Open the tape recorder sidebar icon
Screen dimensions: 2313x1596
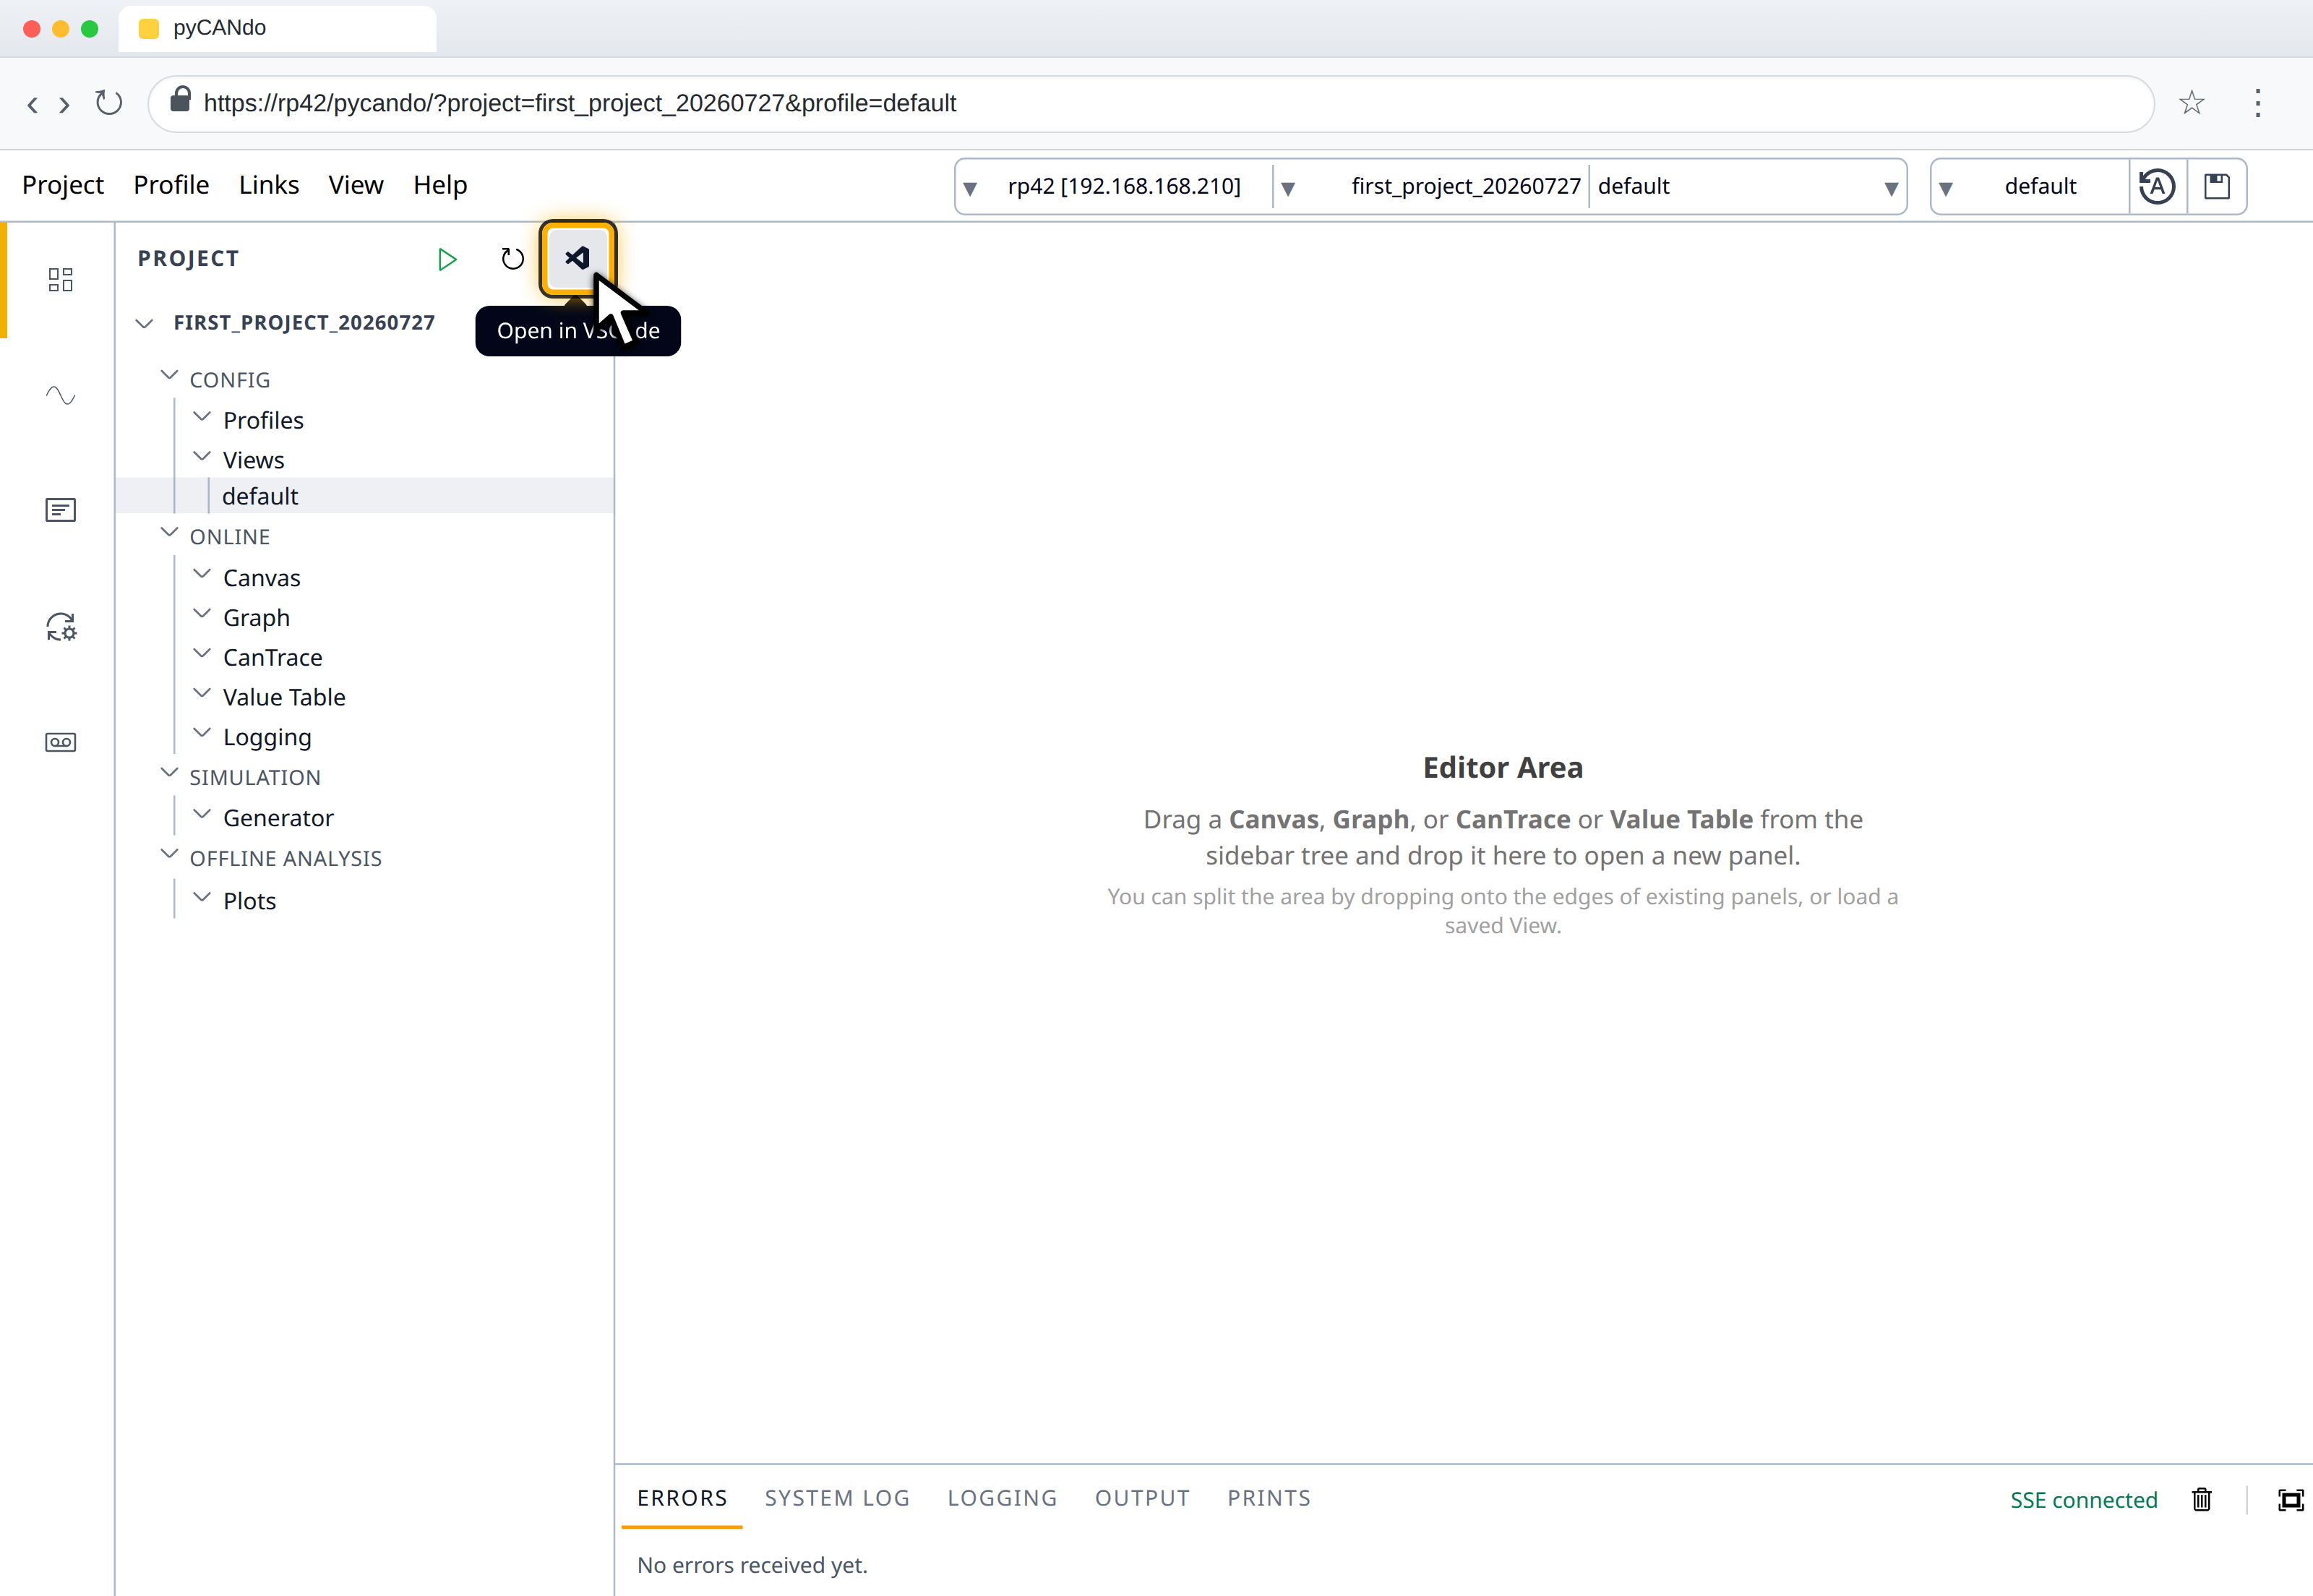(61, 742)
